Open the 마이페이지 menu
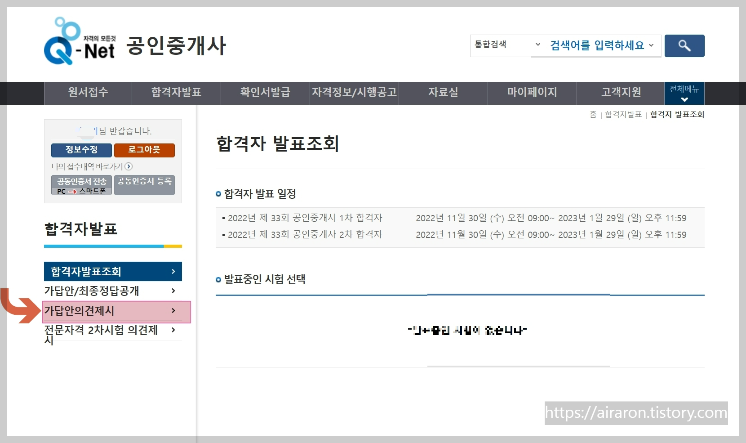The height and width of the screenshot is (443, 746). tap(532, 93)
